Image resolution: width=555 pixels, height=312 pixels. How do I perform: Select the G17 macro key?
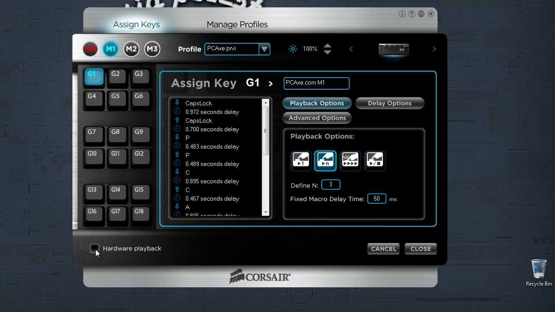click(118, 214)
